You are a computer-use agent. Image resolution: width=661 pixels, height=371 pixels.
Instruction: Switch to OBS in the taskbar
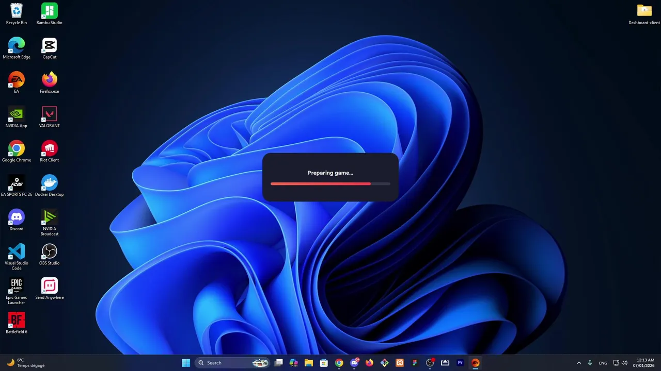point(430,363)
